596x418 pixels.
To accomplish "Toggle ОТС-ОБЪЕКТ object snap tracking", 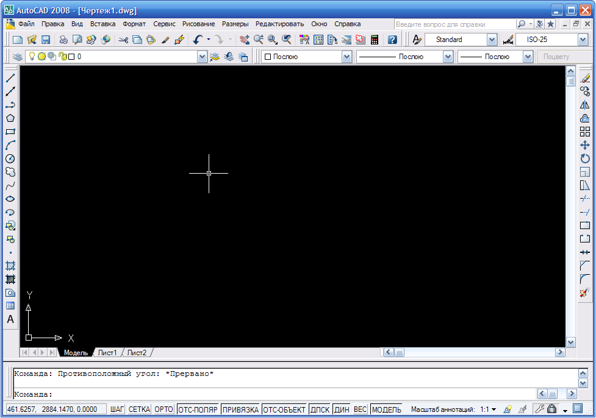I will (x=284, y=409).
